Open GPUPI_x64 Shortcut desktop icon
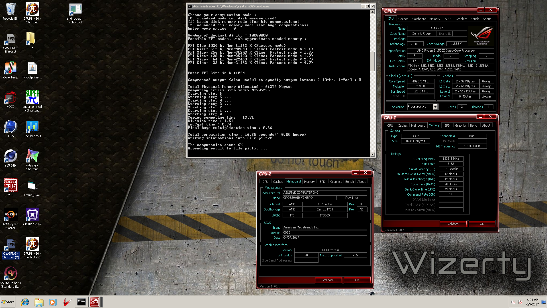The height and width of the screenshot is (308, 547). pos(32,13)
